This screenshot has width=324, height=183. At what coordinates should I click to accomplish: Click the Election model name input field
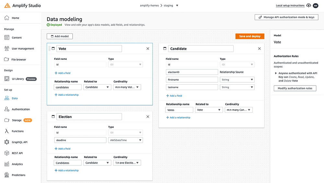coord(89,117)
